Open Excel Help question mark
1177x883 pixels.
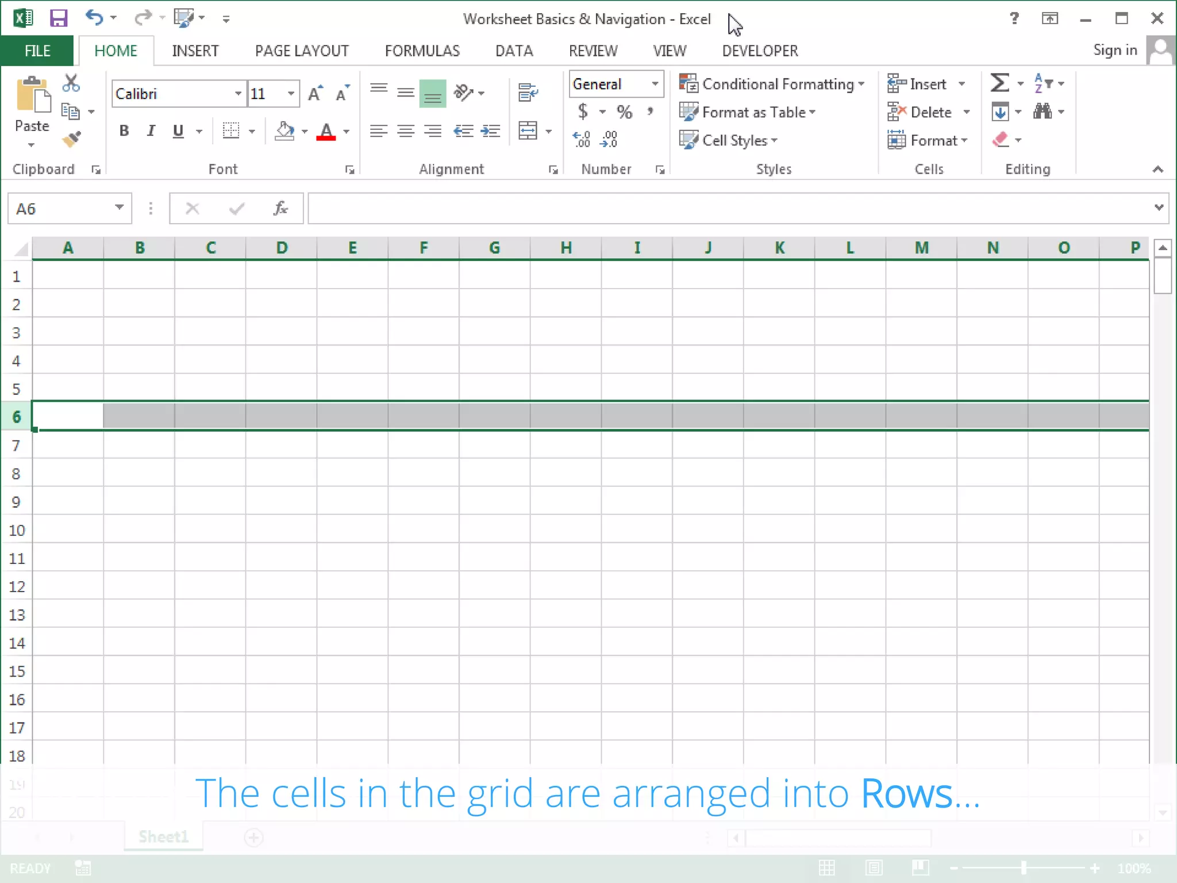pyautogui.click(x=1014, y=18)
